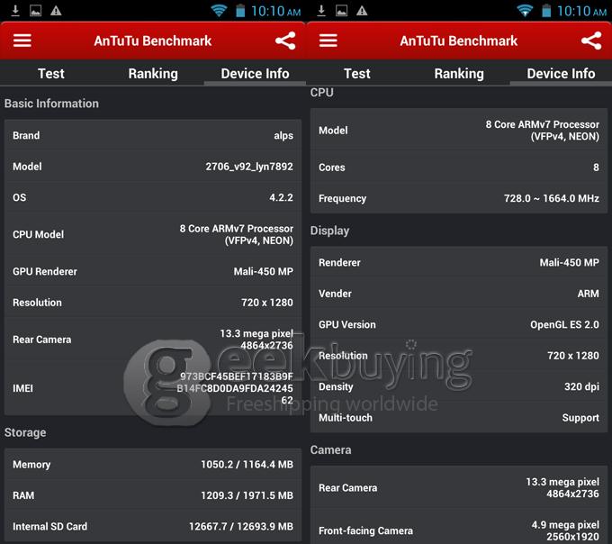Screen dimensions: 612x544
Task: Tap the Camera section header
Action: 330,450
